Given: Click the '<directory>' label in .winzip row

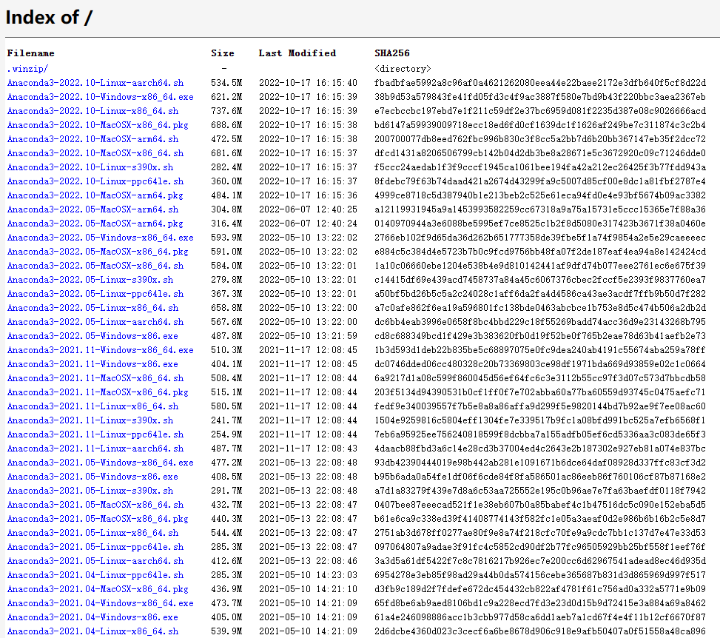Looking at the screenshot, I should (x=403, y=69).
